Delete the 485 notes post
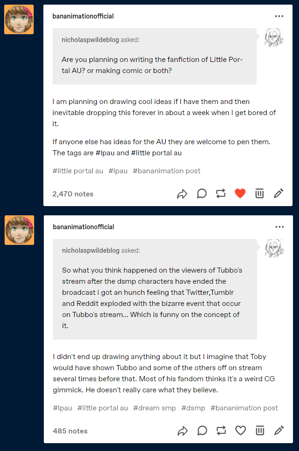 (260, 431)
